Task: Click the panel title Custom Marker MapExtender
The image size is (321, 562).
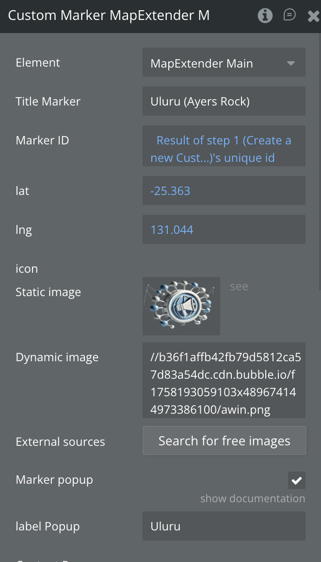Action: [109, 16]
